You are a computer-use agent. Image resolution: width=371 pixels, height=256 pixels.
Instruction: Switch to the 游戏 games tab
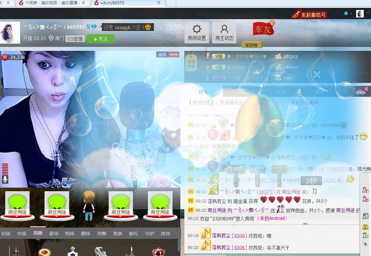320,92
